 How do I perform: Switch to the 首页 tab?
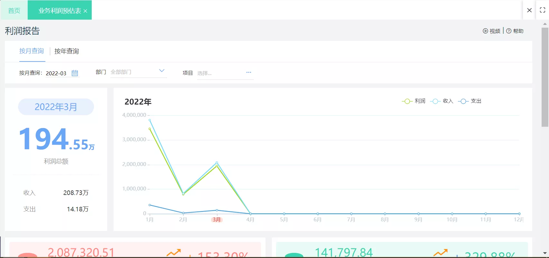14,10
